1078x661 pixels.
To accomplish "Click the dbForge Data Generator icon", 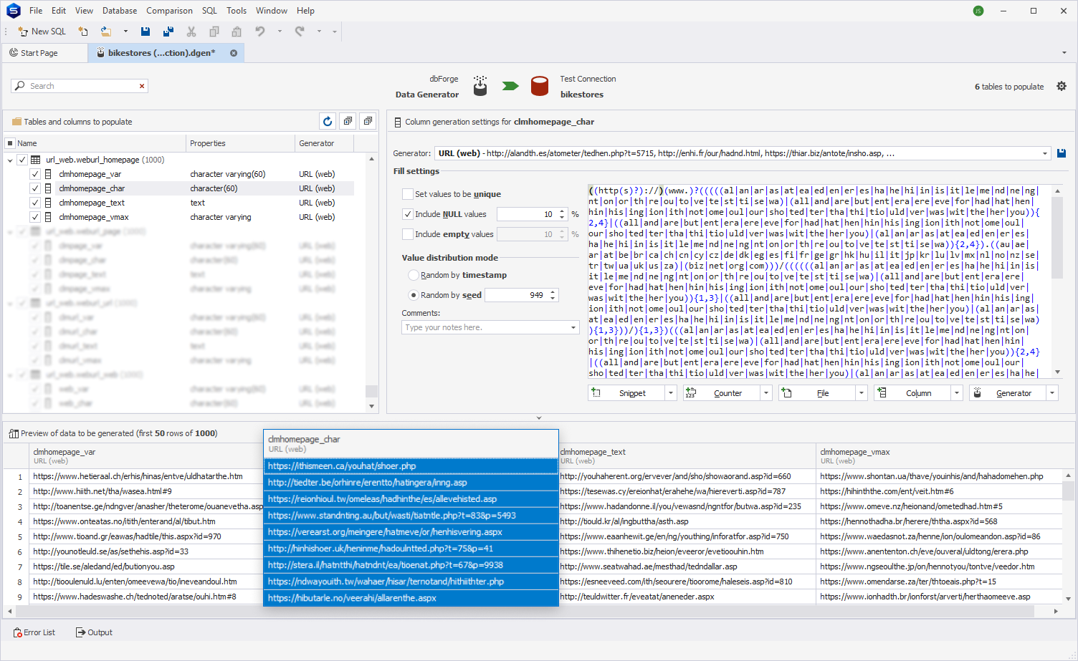I will 480,86.
